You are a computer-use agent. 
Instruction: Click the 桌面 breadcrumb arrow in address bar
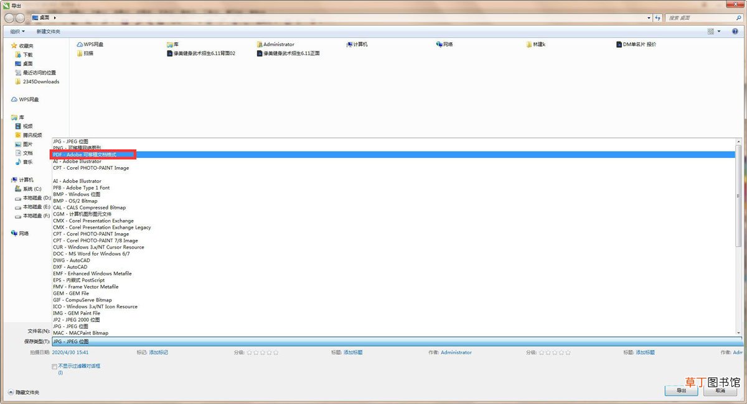click(55, 18)
